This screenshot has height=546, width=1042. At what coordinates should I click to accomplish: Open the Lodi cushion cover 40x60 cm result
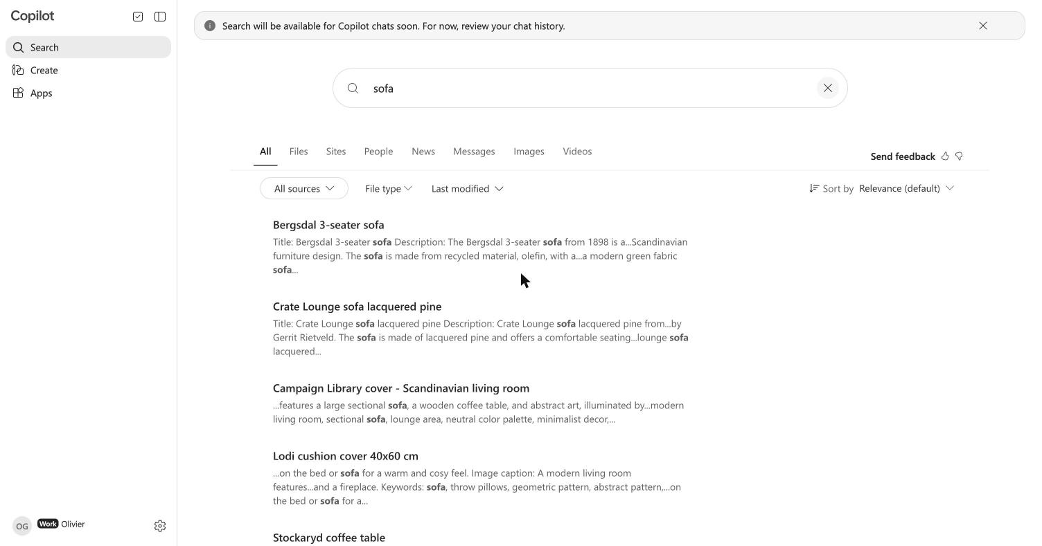pyautogui.click(x=346, y=456)
